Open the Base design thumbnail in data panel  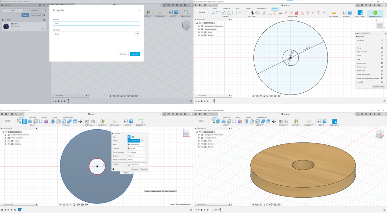6,26
